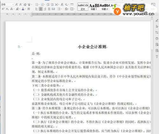Image resolution: width=159 pixels, height=134 pixels.
Task: Click the sort icon in the paragraph tools
Action: (62, 4)
